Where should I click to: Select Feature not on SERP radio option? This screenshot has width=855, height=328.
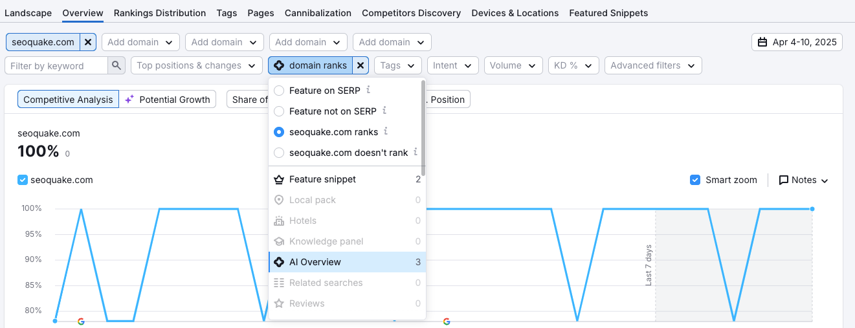(x=279, y=111)
